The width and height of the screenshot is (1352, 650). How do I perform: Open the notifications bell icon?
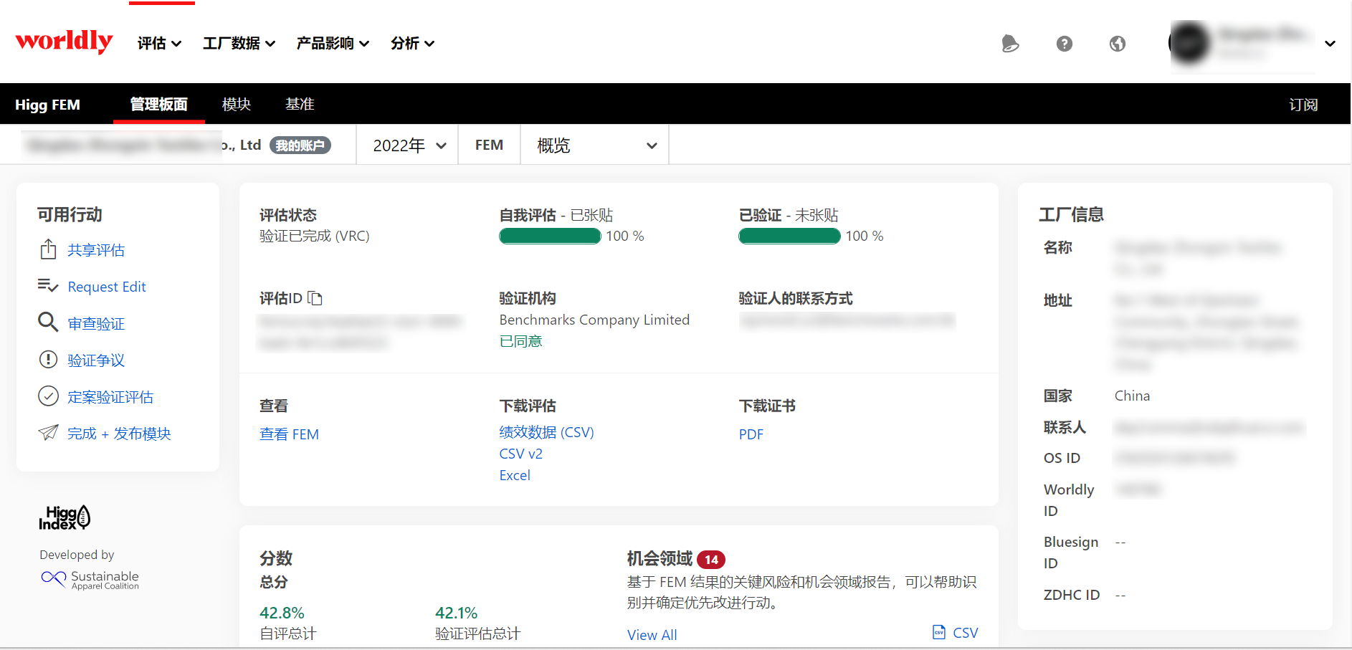(1010, 44)
